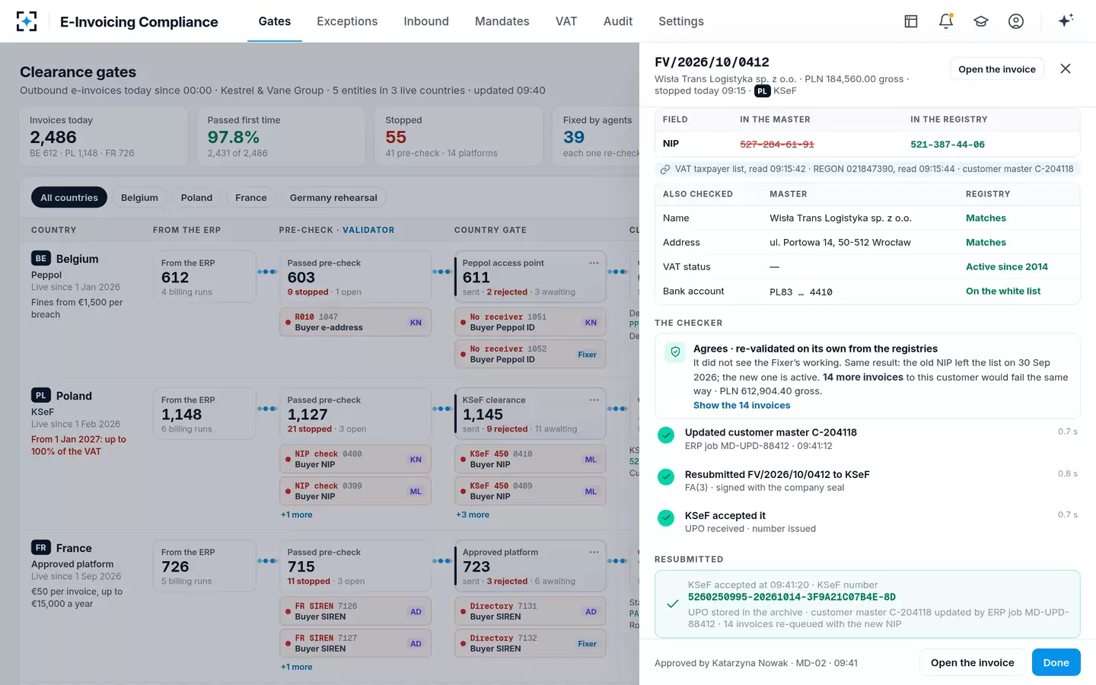Image resolution: width=1096 pixels, height=685 pixels.
Task: Click KSeF number 5260250995-20261014-3F9A21C07B4E-8D
Action: [792, 597]
